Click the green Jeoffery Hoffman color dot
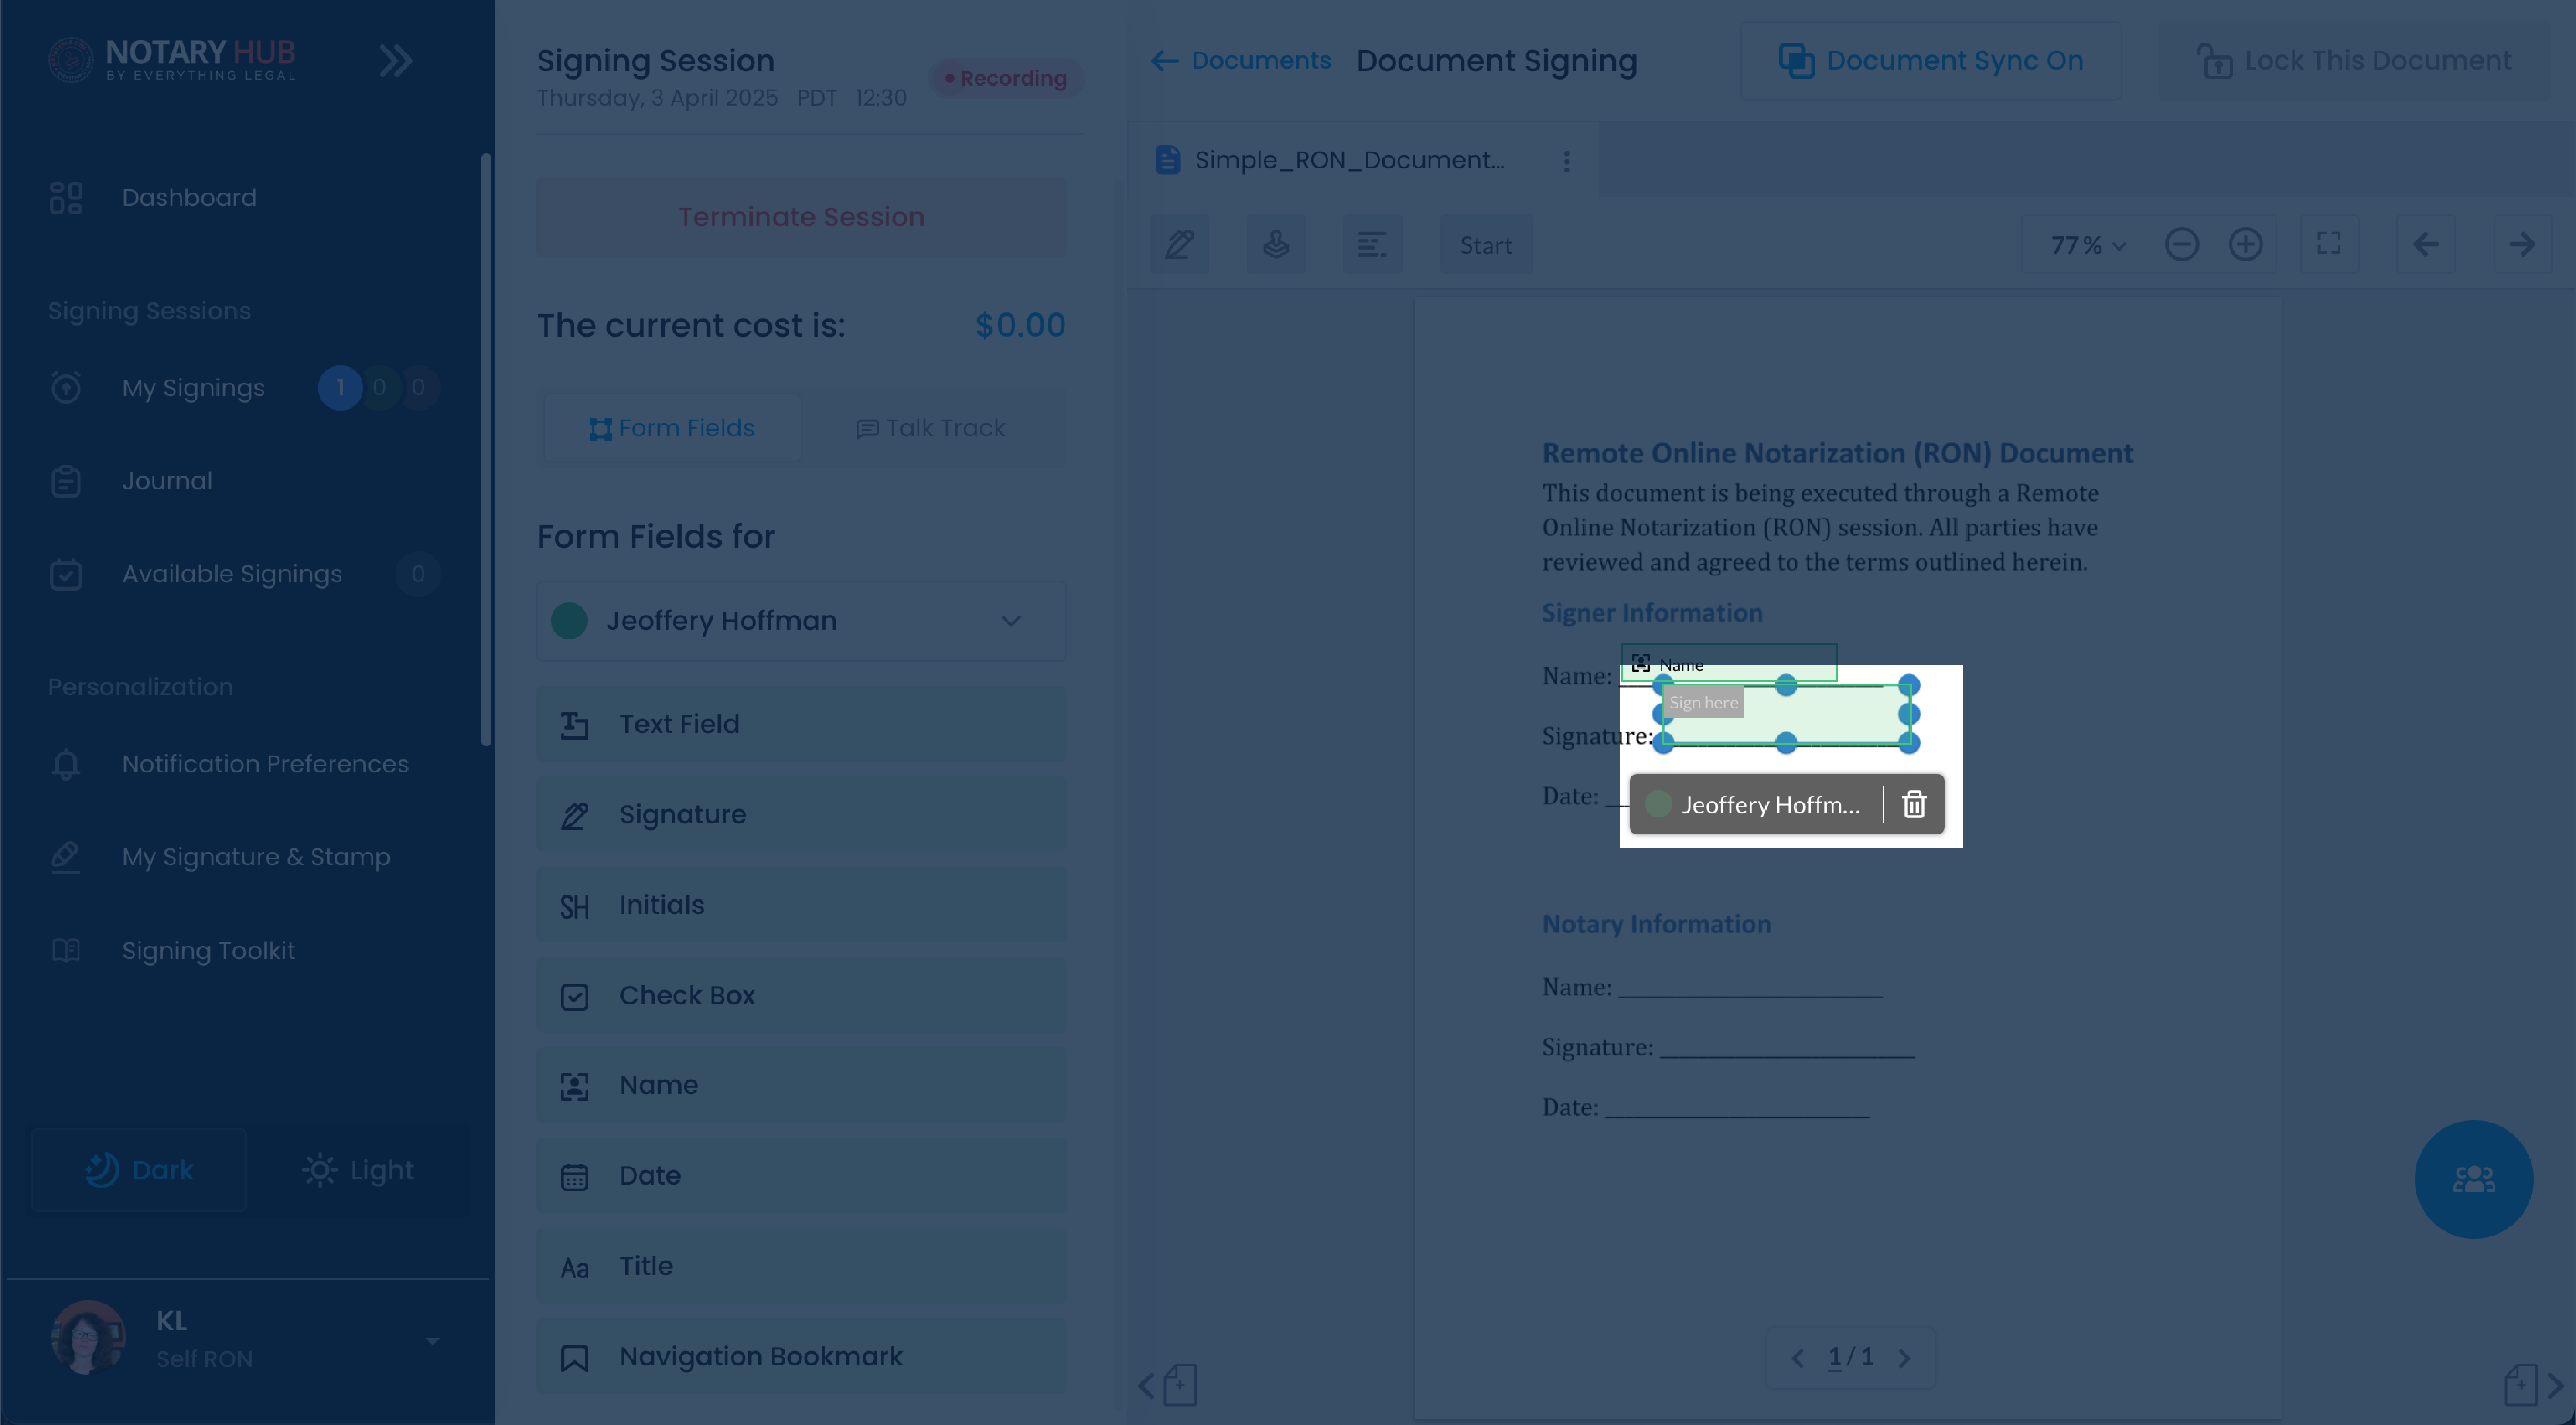The height and width of the screenshot is (1425, 2576). click(569, 621)
